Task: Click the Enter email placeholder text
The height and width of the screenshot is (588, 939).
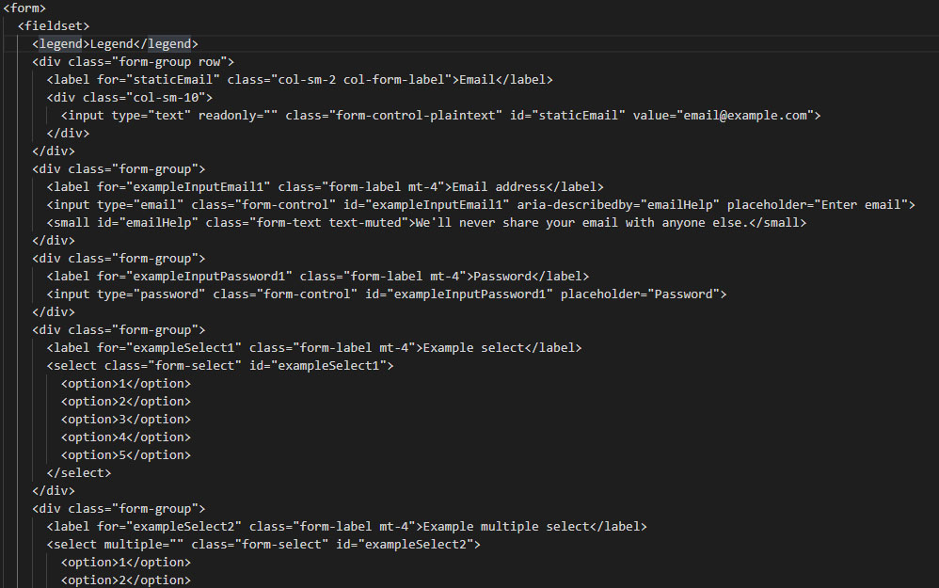Action: (861, 205)
